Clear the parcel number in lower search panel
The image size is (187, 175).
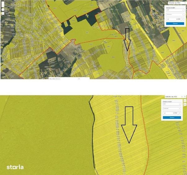180,113
